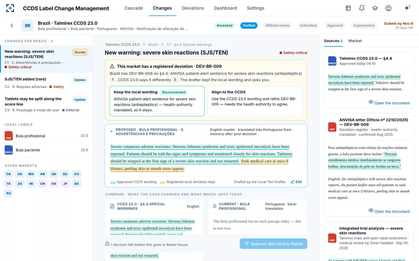Screen dimensions: 419x261
Task: Open the Bula paciente local label
Action: [x=47, y=150]
